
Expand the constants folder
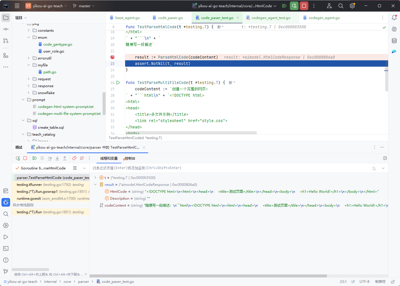(x=28, y=30)
